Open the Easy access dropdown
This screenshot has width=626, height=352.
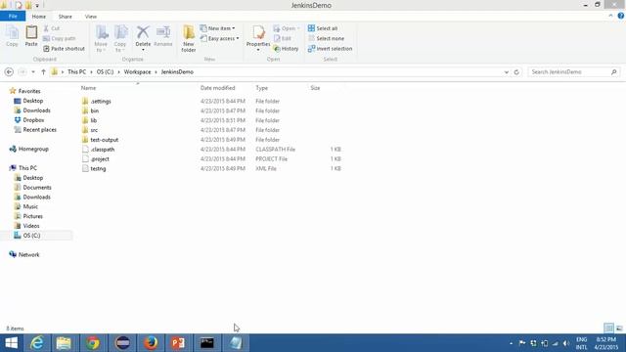point(219,38)
